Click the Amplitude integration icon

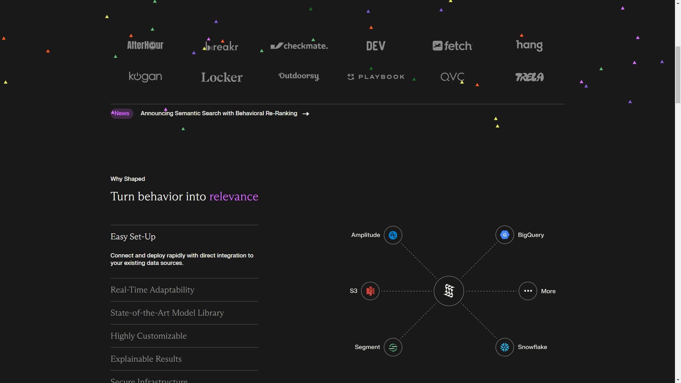(x=393, y=235)
